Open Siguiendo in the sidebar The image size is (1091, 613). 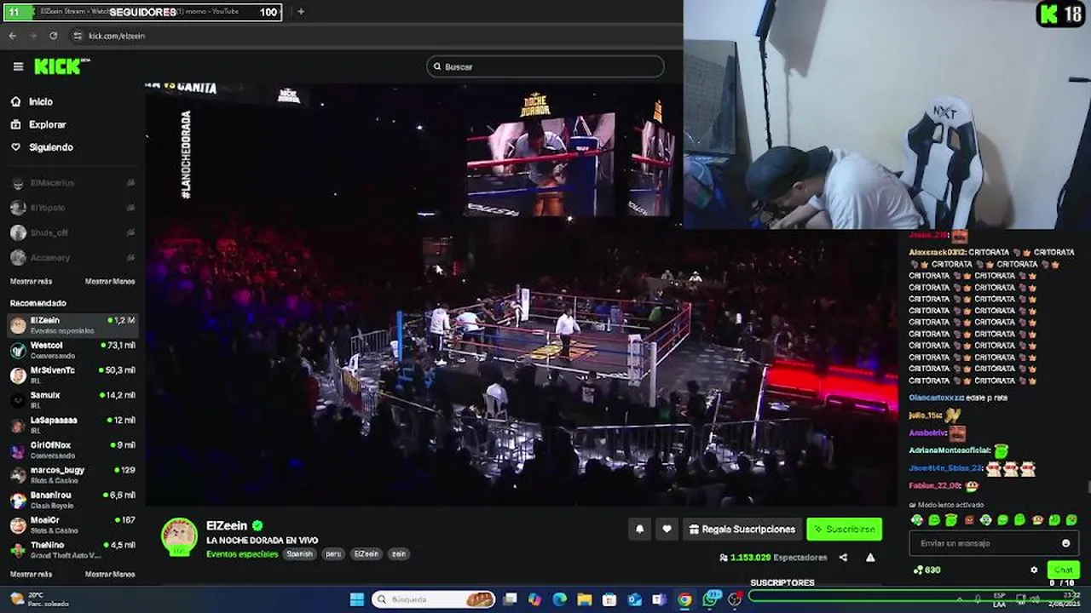tap(41, 147)
